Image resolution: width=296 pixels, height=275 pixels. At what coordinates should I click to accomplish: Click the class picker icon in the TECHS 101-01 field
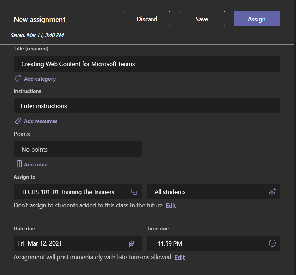(134, 192)
